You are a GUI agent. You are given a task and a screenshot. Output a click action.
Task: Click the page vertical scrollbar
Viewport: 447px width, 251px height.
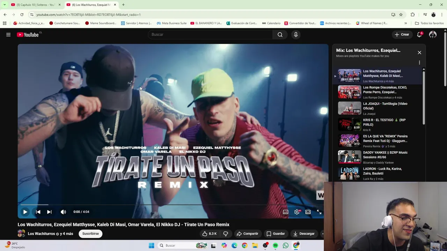(x=445, y=59)
